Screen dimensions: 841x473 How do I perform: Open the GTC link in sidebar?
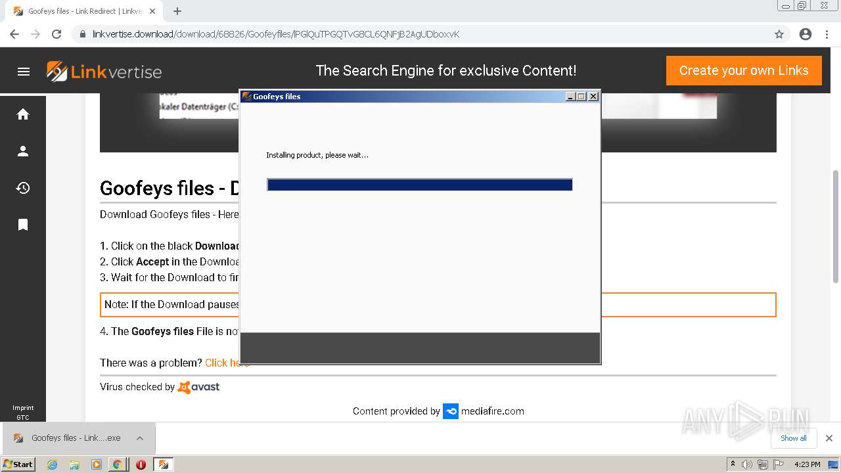tap(23, 417)
